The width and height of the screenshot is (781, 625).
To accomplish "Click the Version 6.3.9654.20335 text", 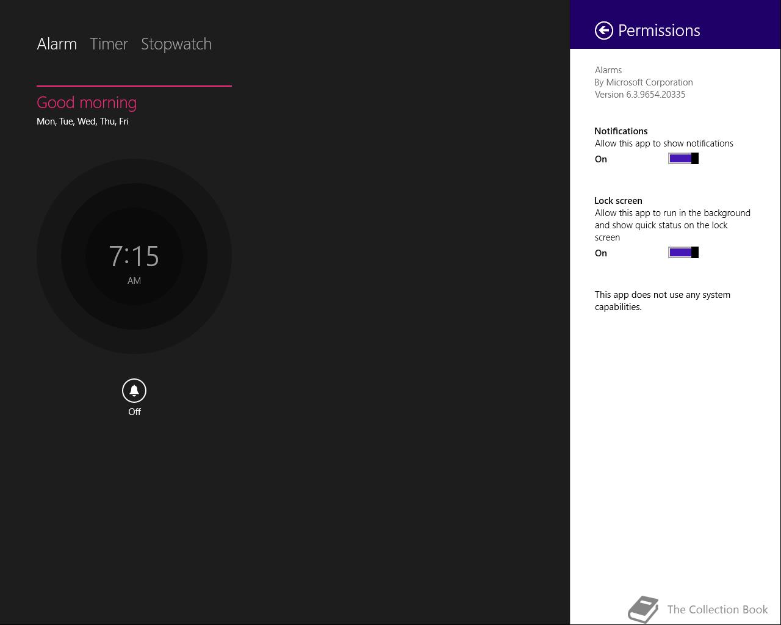I will pyautogui.click(x=640, y=95).
